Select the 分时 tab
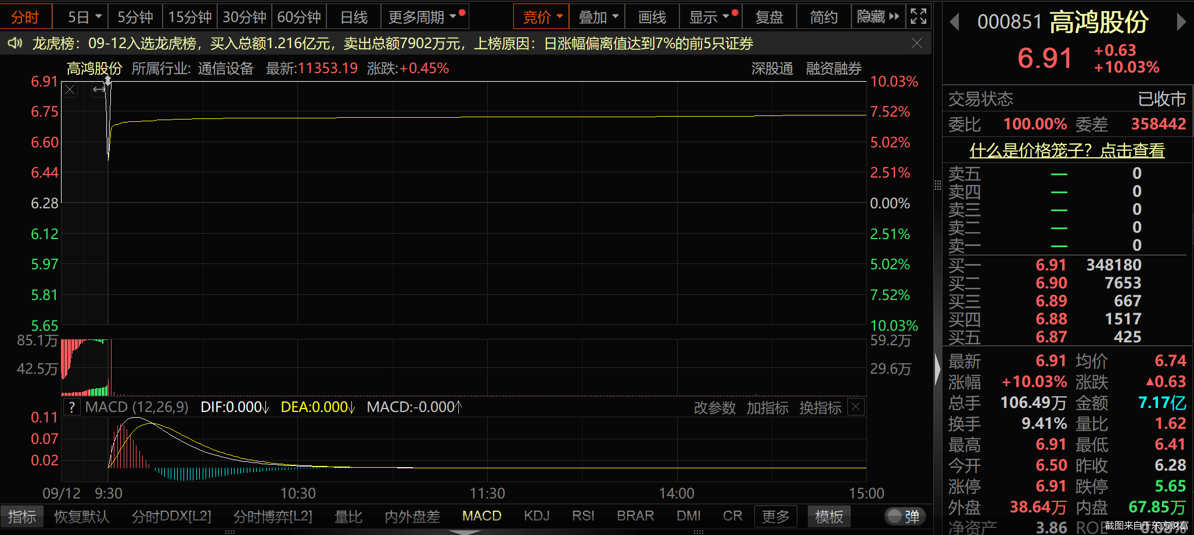Viewport: 1194px width, 535px height. (x=26, y=17)
